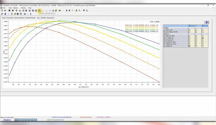Click the pink house-shaped toolbar icon

(50, 11)
